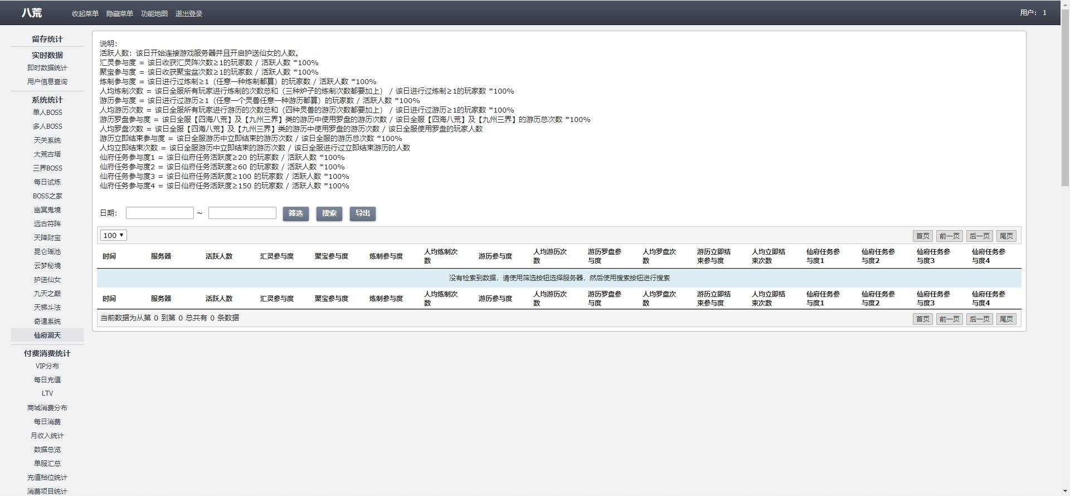Click the top 炼制参与度 column header

[386, 256]
